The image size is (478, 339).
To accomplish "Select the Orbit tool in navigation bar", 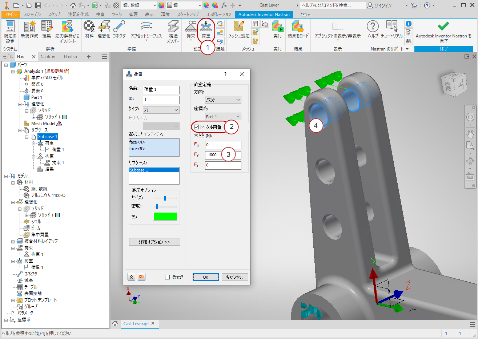I will pos(470,161).
